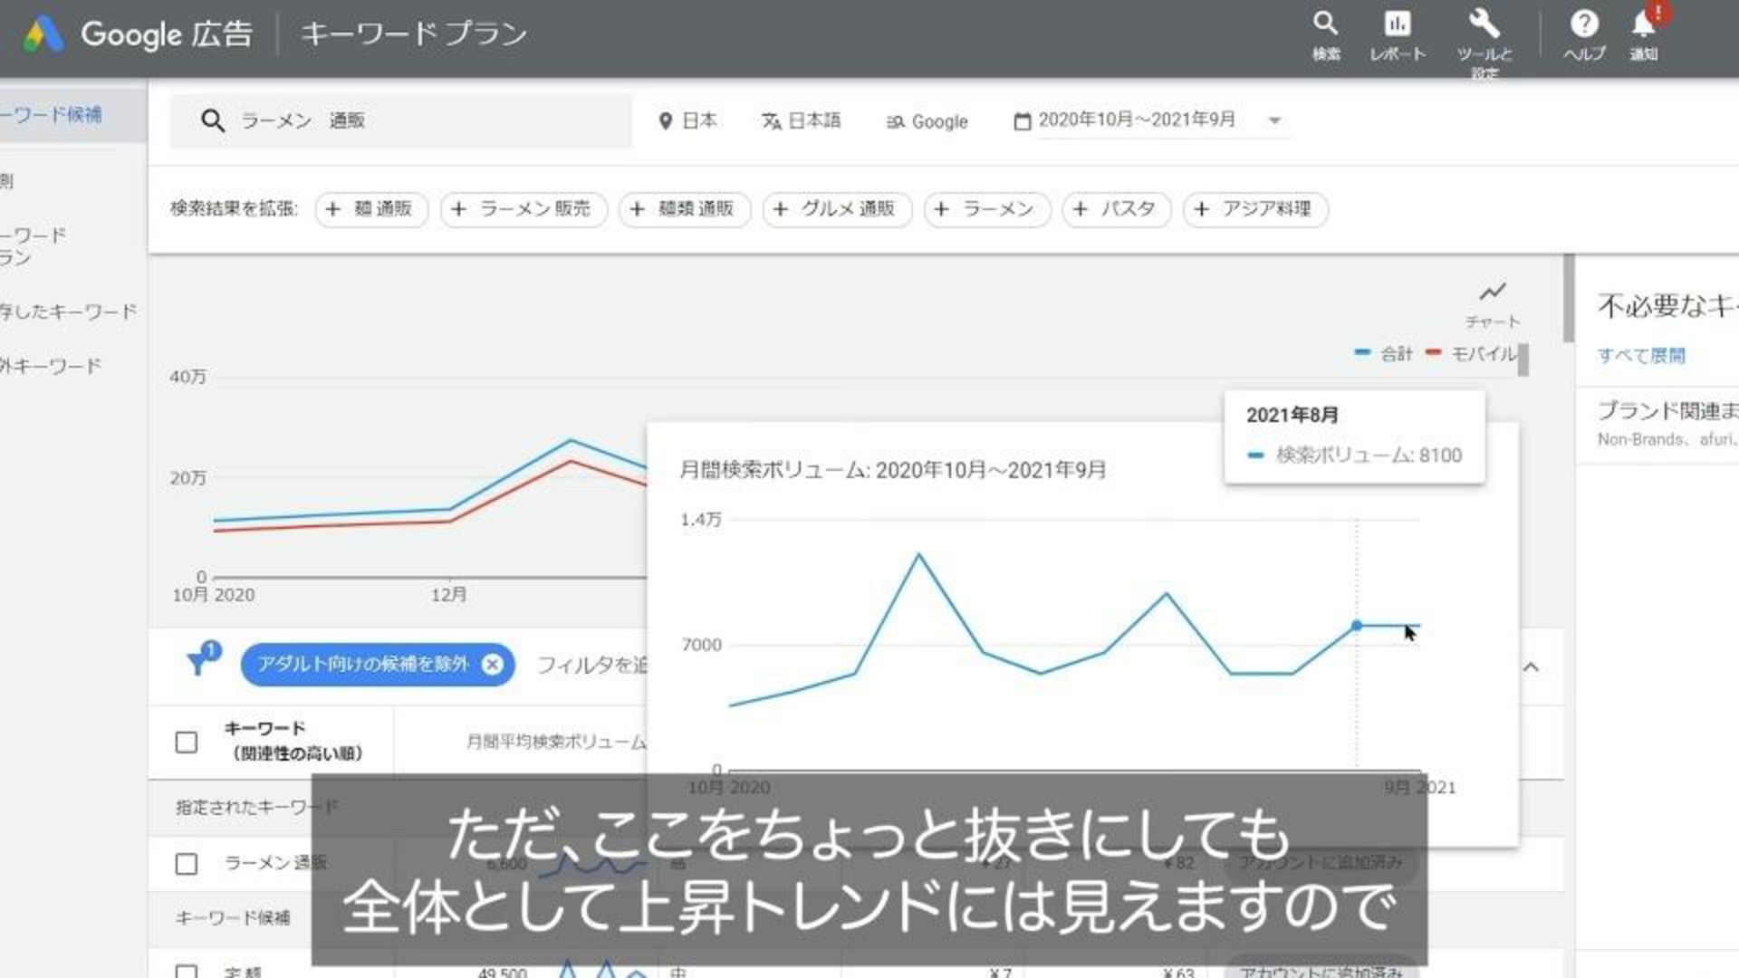Toggle the 合計 legend series
The height and width of the screenshot is (978, 1739).
coord(1384,354)
